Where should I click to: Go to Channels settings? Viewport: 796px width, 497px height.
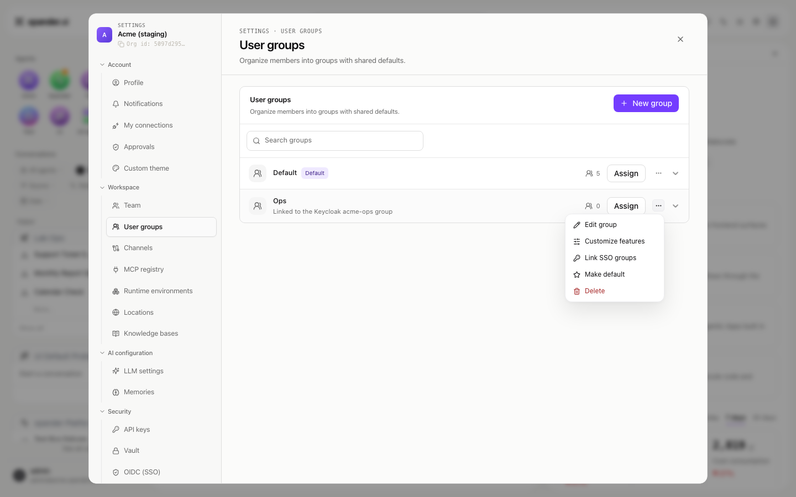coord(161,248)
